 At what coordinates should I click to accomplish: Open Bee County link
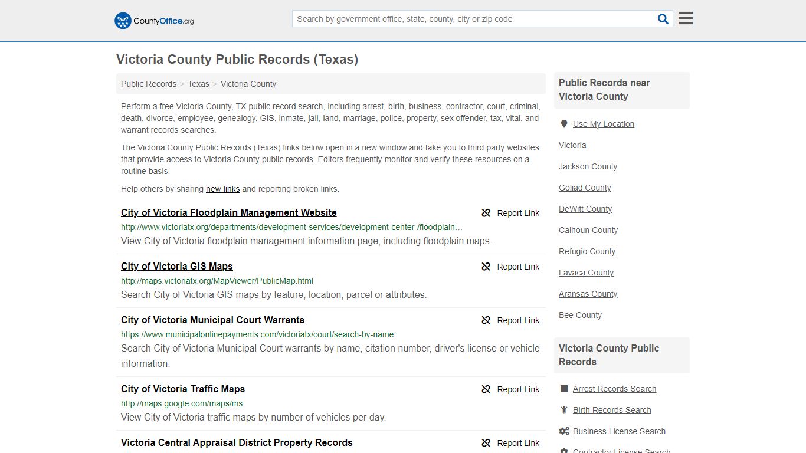click(x=580, y=315)
